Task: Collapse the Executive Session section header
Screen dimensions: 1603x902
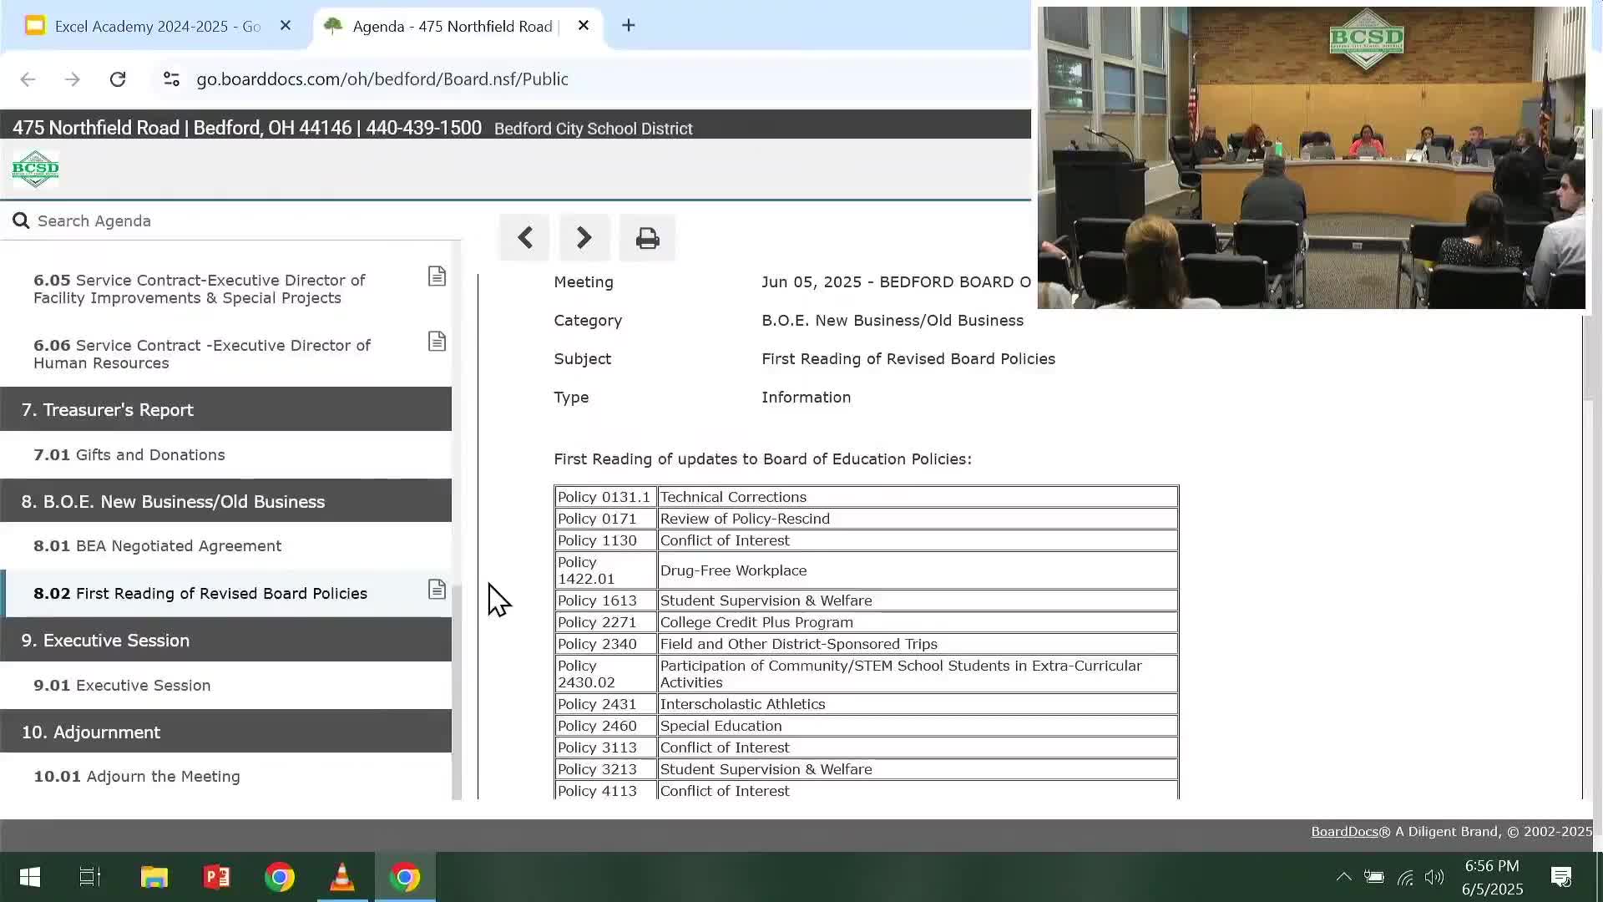Action: point(225,640)
